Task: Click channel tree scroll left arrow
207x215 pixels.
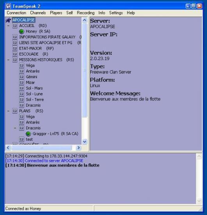Action: coord(8,148)
